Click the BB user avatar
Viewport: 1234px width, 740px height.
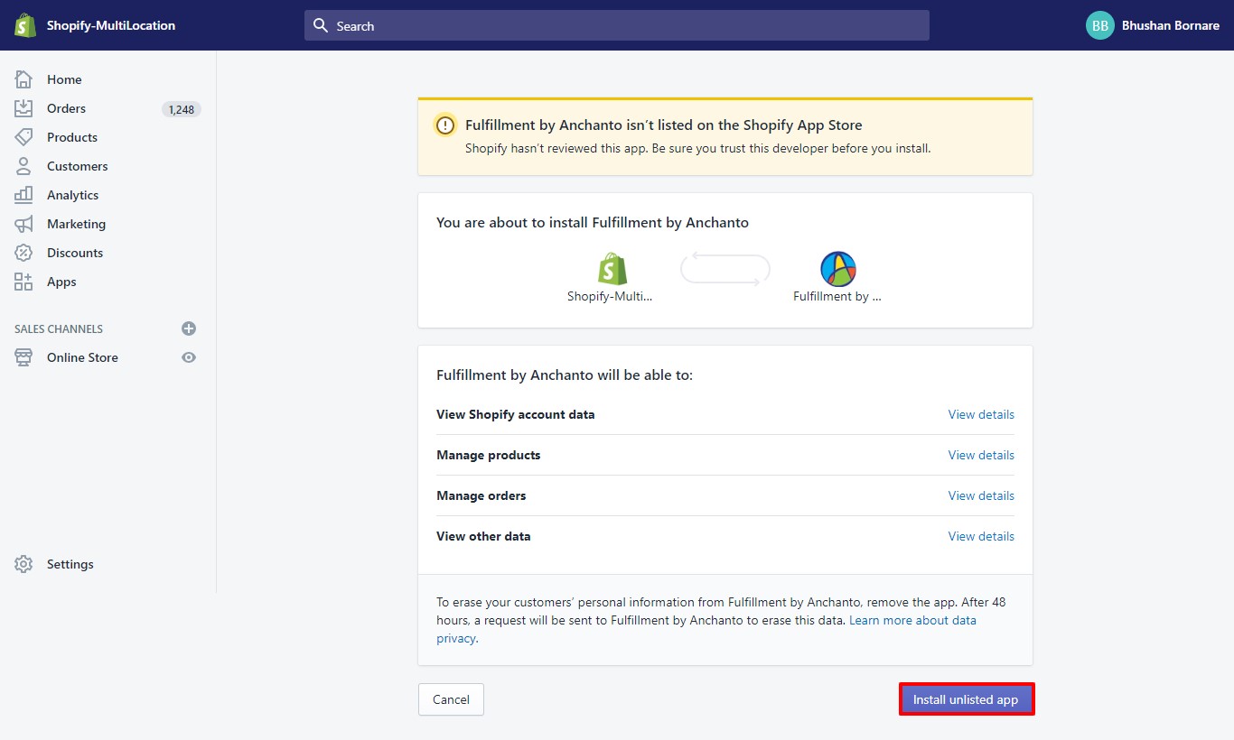coord(1099,25)
